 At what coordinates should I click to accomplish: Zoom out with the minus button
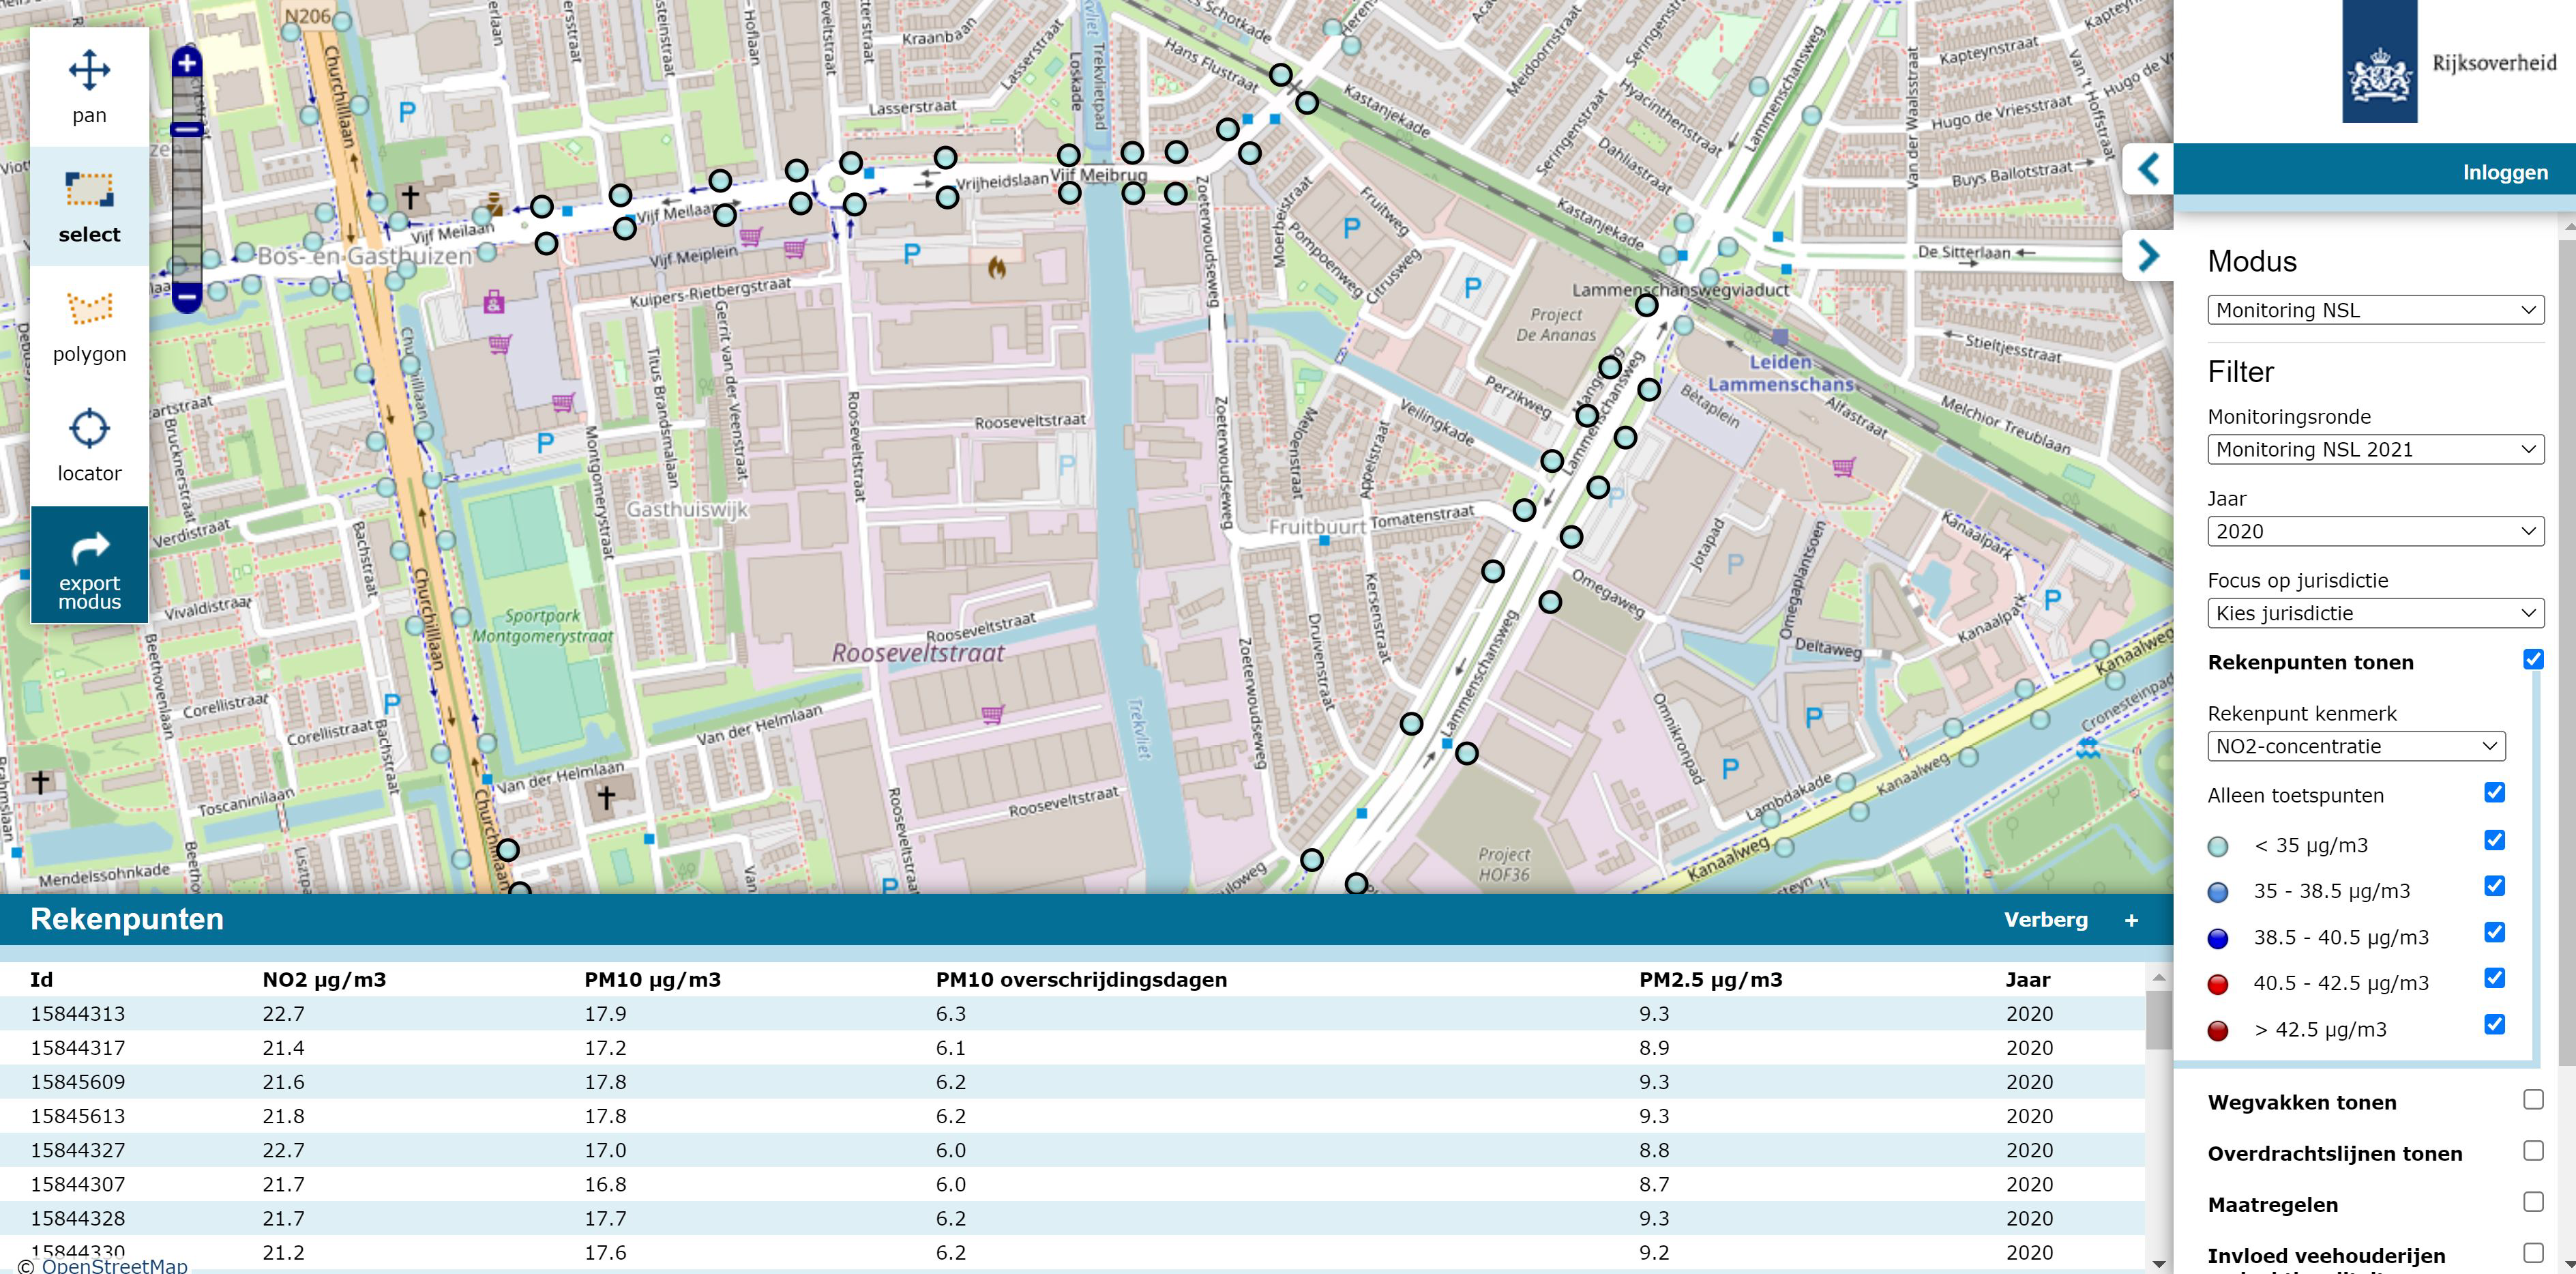pyautogui.click(x=187, y=296)
